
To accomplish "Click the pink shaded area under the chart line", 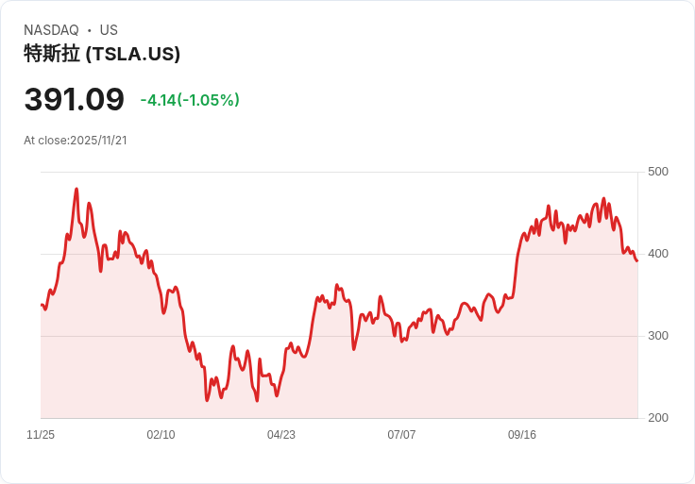I will click(x=378, y=377).
